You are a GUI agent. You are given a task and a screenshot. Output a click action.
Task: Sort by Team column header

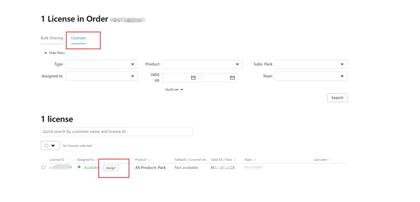[250, 160]
